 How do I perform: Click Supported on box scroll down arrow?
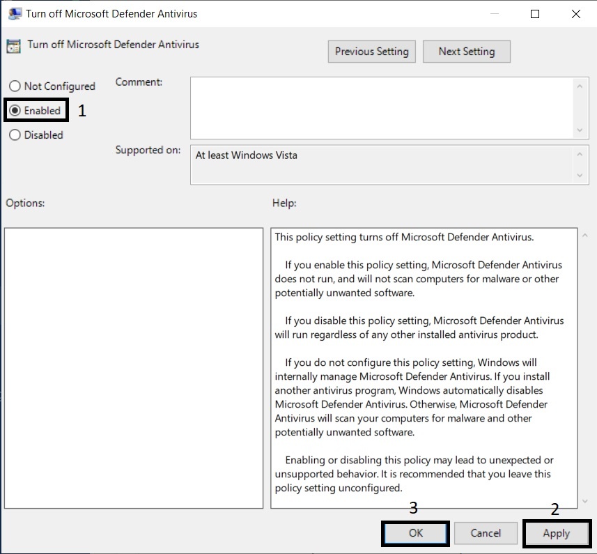click(x=580, y=176)
